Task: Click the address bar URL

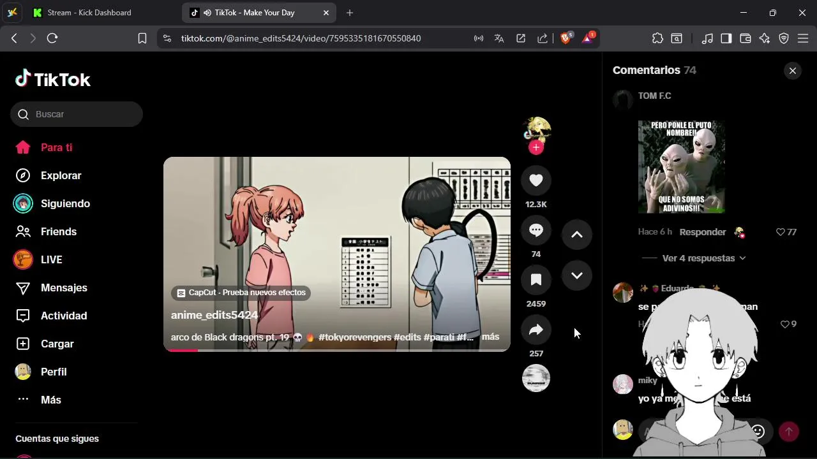Action: [301, 38]
